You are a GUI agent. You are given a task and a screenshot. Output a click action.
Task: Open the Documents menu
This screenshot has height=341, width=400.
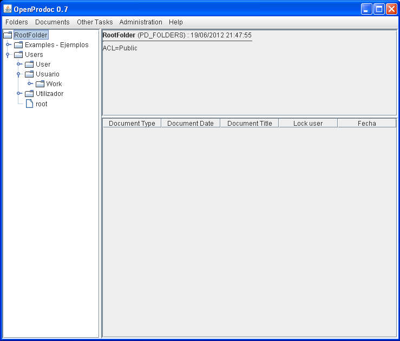pos(53,22)
